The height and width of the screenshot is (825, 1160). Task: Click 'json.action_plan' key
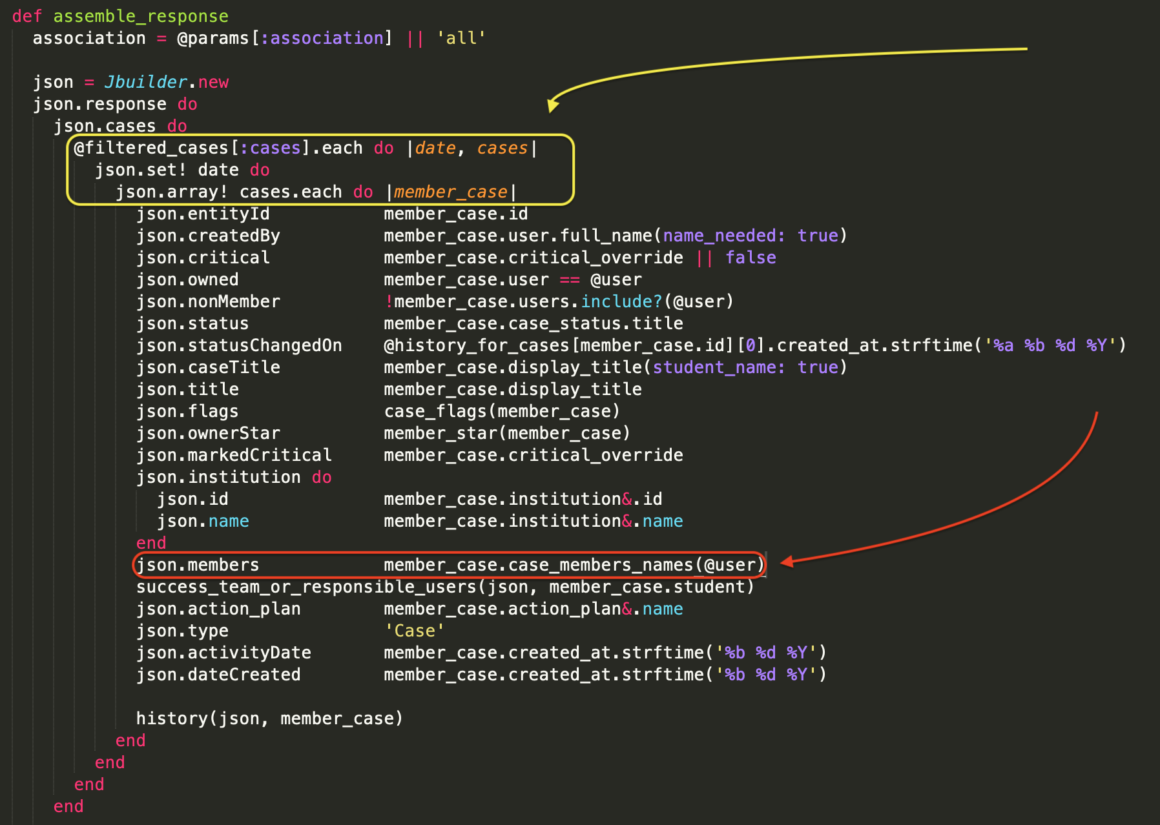218,609
